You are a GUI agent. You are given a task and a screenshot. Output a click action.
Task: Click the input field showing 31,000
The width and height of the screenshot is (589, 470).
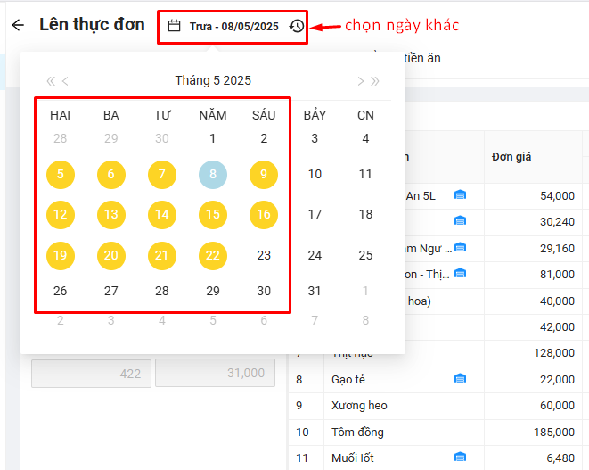point(215,374)
